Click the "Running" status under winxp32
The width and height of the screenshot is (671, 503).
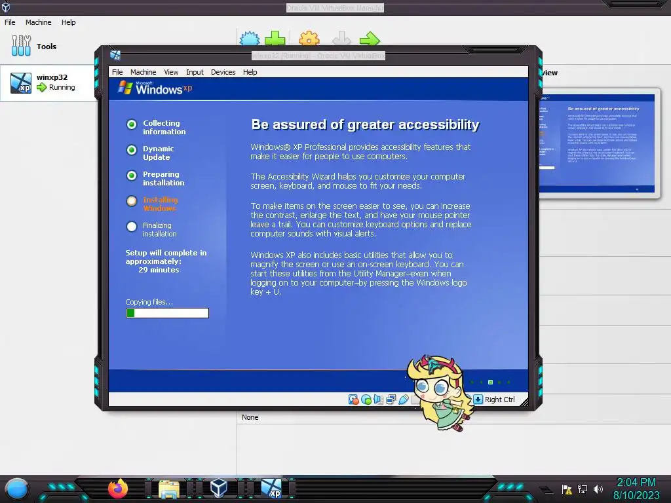click(x=62, y=87)
